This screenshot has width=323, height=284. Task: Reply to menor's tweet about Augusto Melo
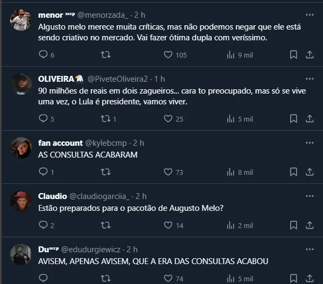pos(44,54)
